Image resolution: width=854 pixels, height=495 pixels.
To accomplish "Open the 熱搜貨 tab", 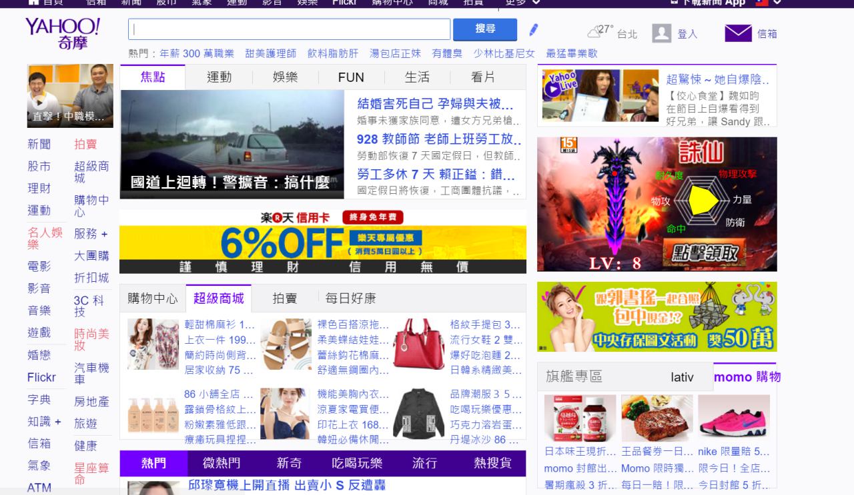I will click(492, 463).
